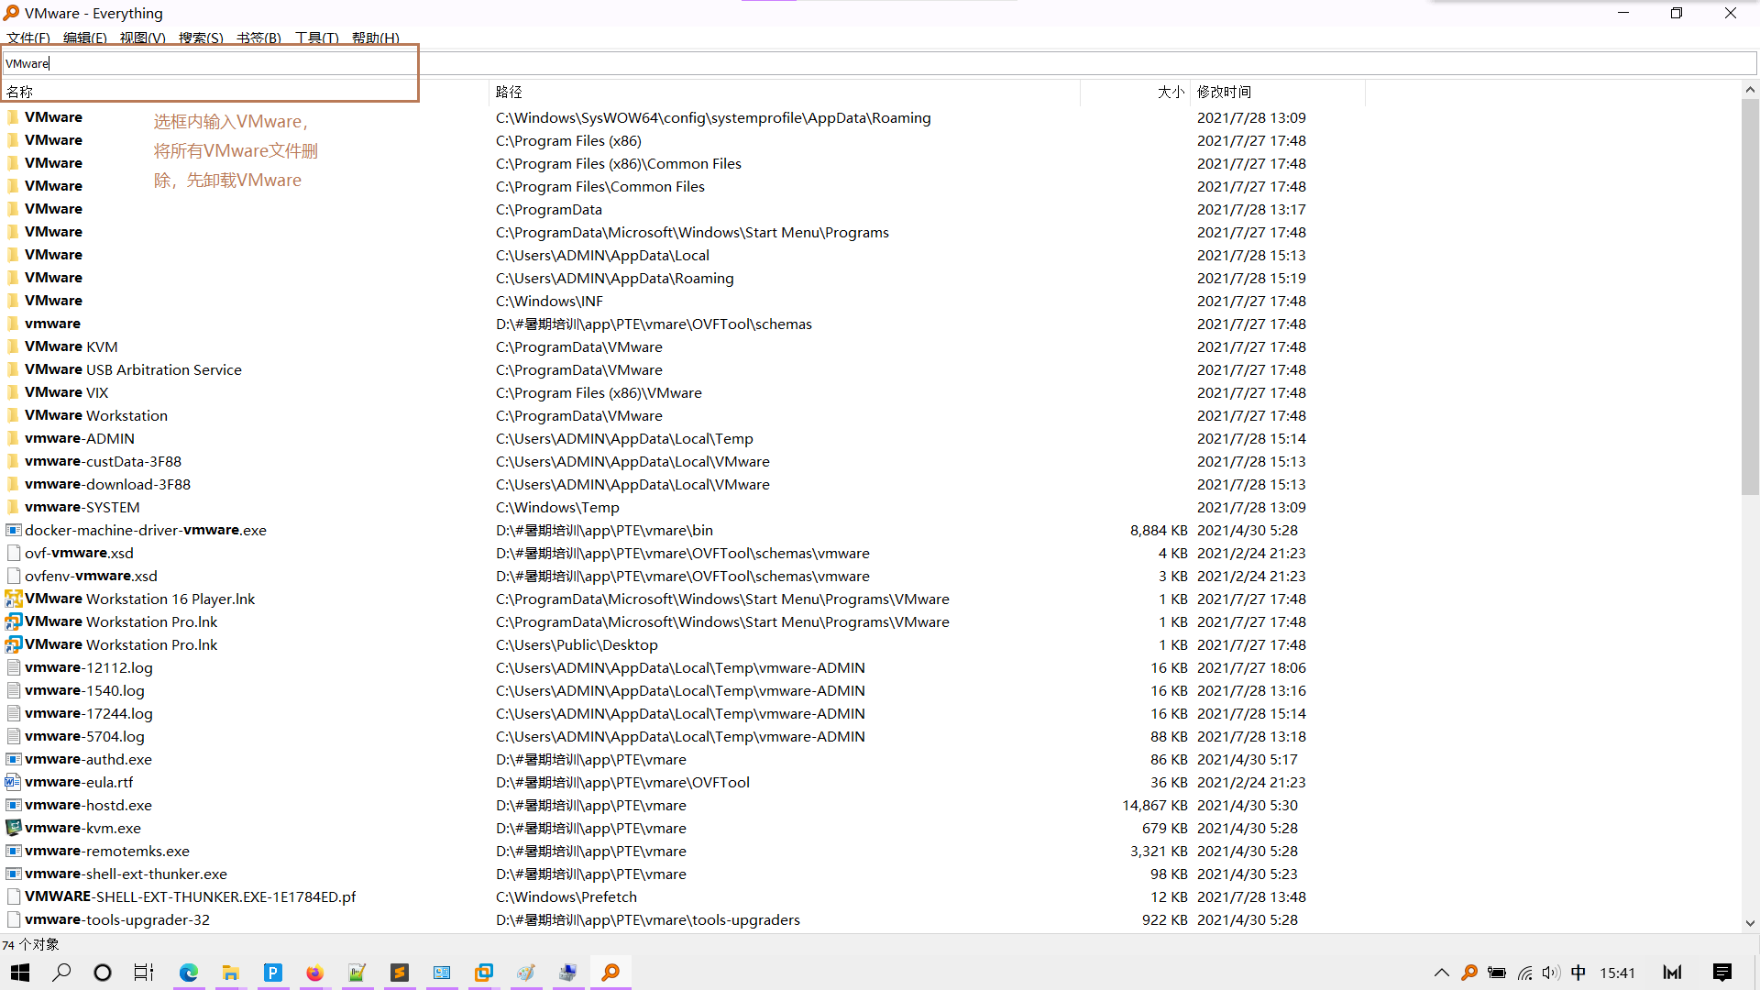Open the 文件(F) menu
The width and height of the screenshot is (1760, 990).
pyautogui.click(x=28, y=38)
